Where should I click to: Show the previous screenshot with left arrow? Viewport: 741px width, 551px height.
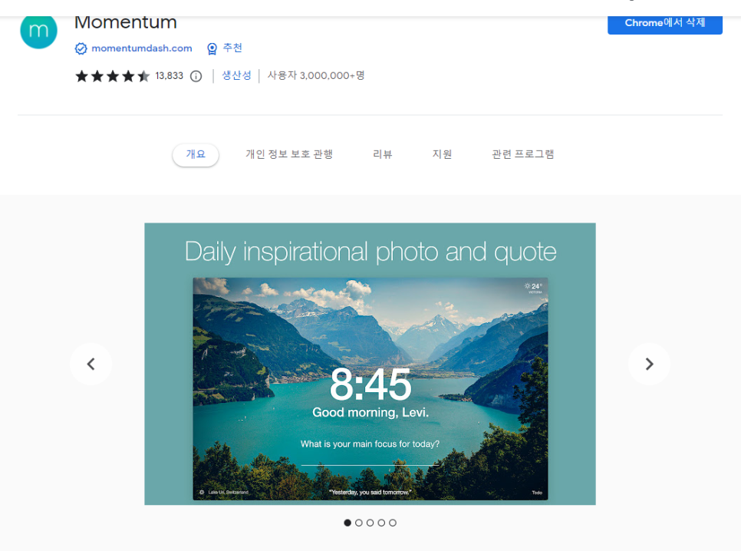click(91, 364)
